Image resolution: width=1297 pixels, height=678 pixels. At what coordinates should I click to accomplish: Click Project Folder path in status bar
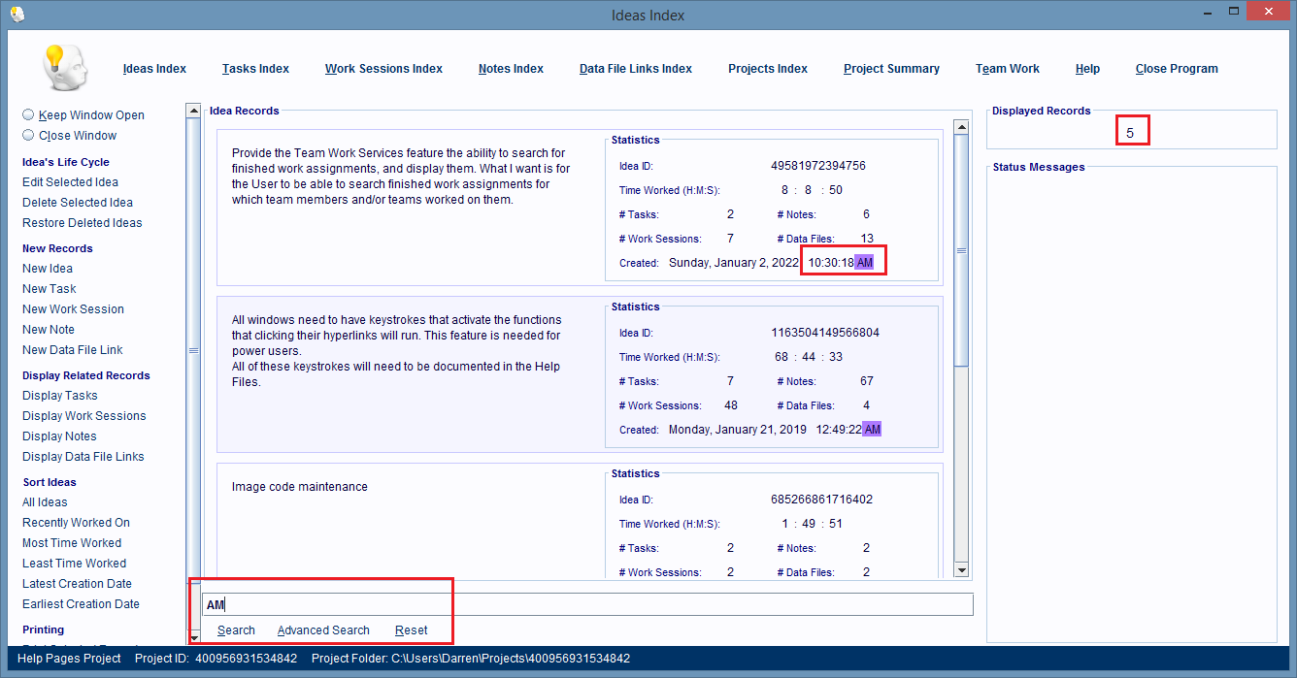point(471,659)
